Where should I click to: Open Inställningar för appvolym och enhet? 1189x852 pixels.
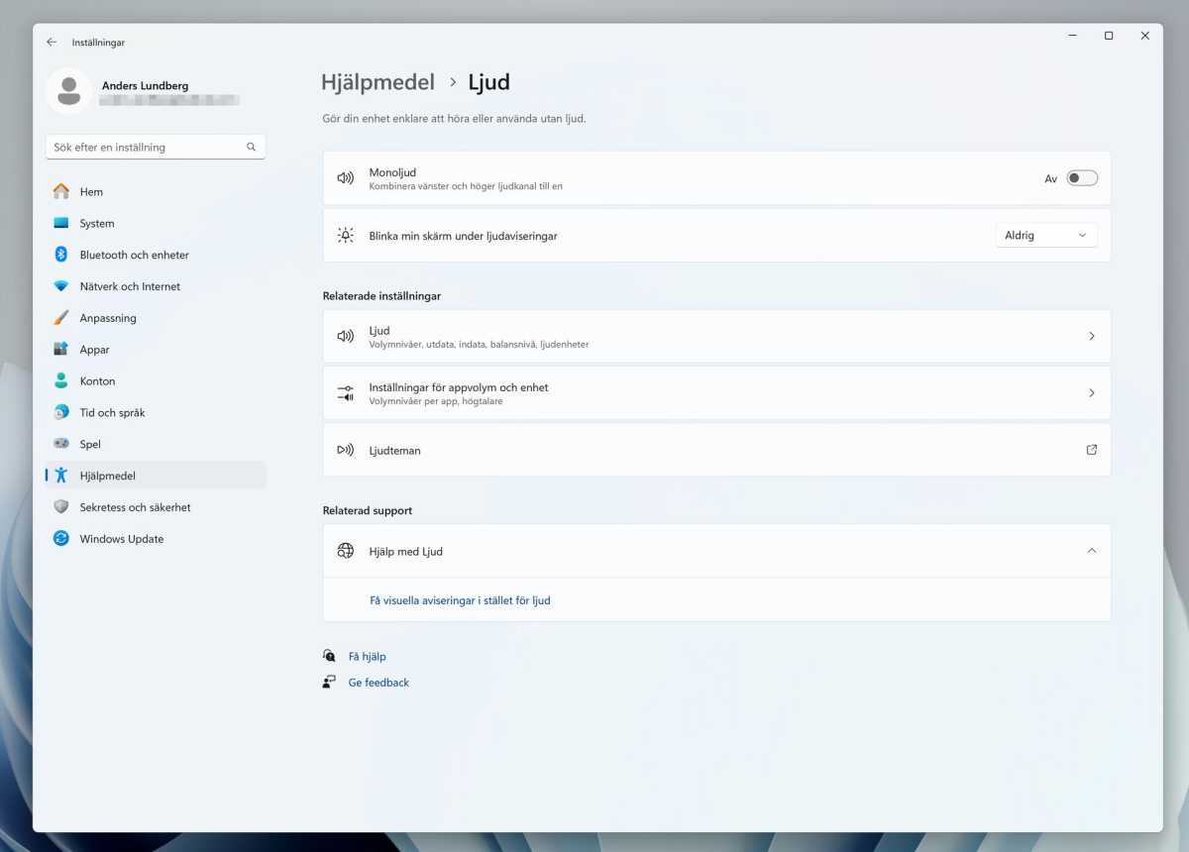715,393
